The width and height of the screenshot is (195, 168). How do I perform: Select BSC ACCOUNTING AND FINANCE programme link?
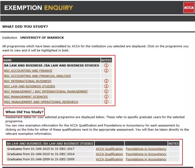coord(28,71)
